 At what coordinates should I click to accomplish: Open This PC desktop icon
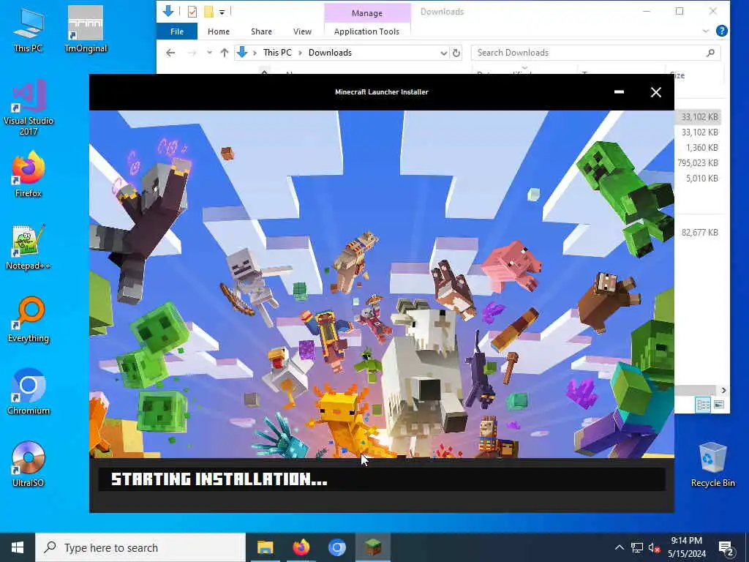(29, 29)
